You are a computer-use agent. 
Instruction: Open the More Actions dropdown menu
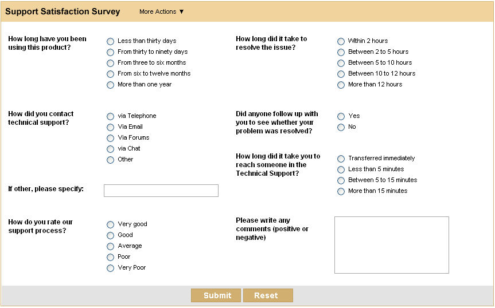pyautogui.click(x=162, y=11)
